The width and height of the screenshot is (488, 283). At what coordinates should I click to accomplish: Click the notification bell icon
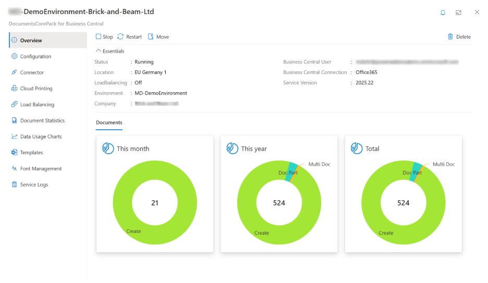(x=443, y=13)
